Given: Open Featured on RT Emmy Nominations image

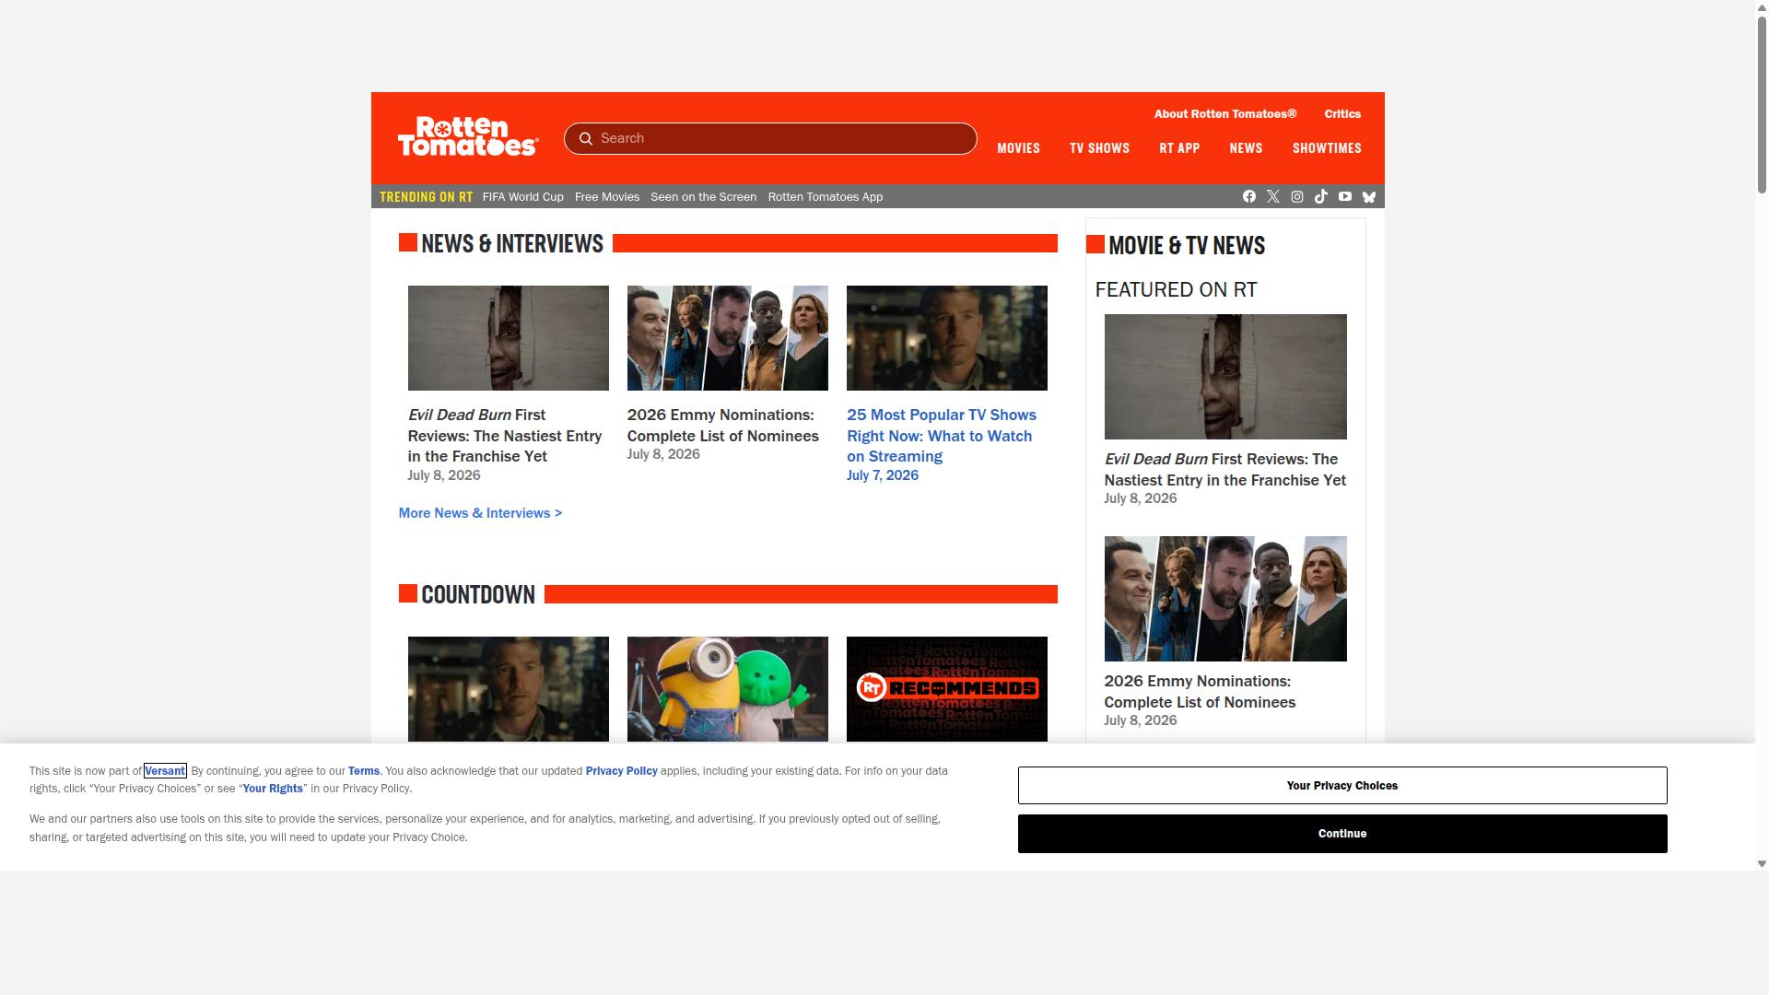Looking at the screenshot, I should [1225, 599].
